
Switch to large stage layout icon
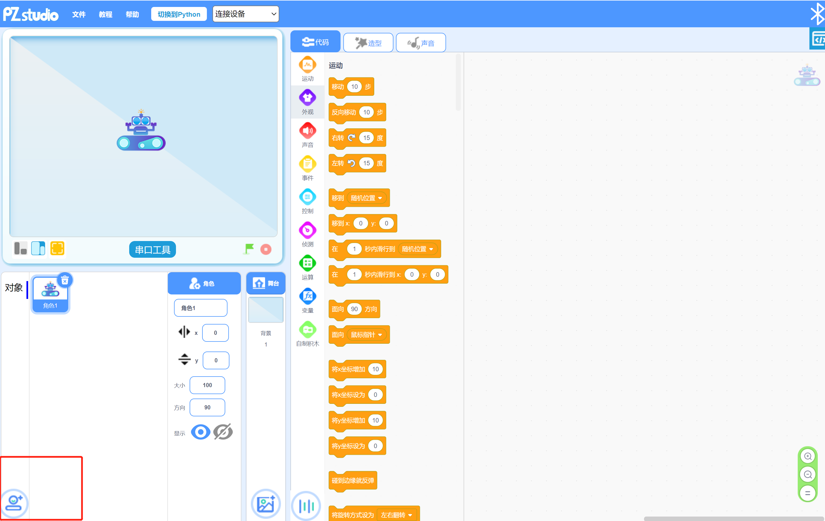(x=38, y=248)
